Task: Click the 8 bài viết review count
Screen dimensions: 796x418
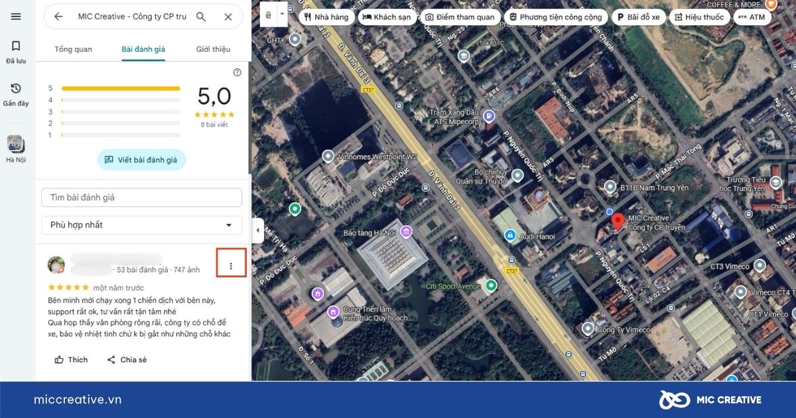Action: pos(214,125)
